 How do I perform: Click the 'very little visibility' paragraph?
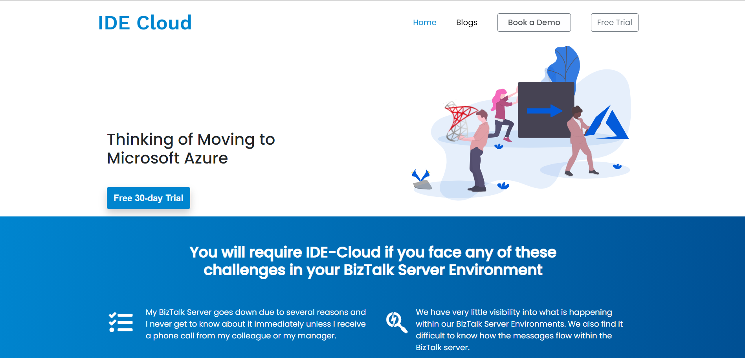tap(519, 329)
